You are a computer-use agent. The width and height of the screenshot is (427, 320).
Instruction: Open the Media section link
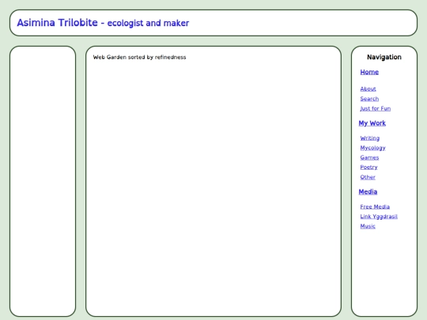pyautogui.click(x=368, y=192)
